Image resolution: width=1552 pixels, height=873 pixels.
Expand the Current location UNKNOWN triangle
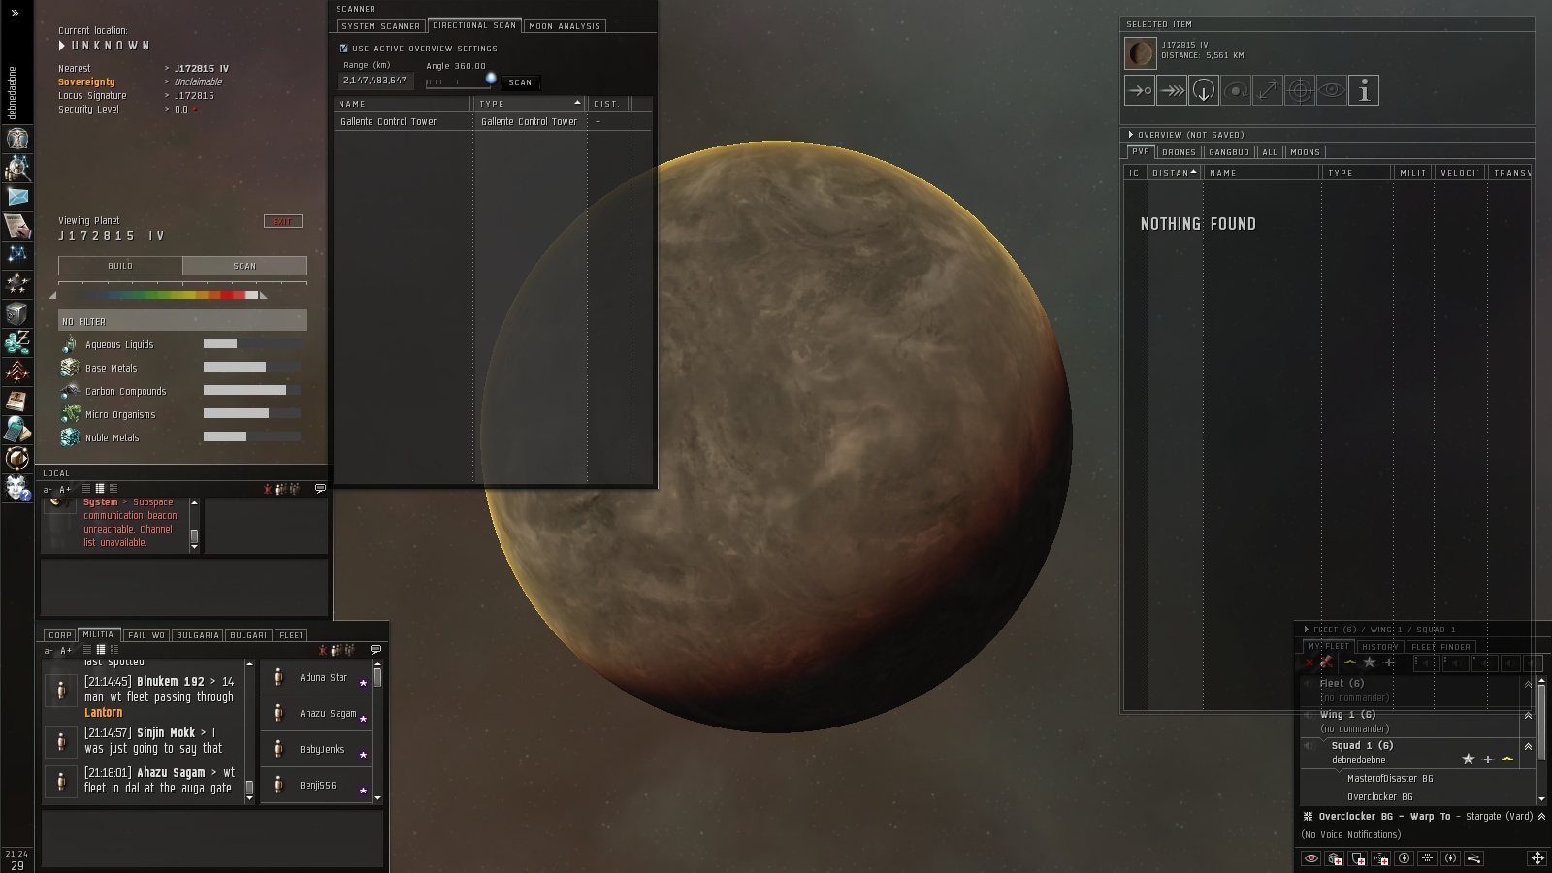(62, 46)
